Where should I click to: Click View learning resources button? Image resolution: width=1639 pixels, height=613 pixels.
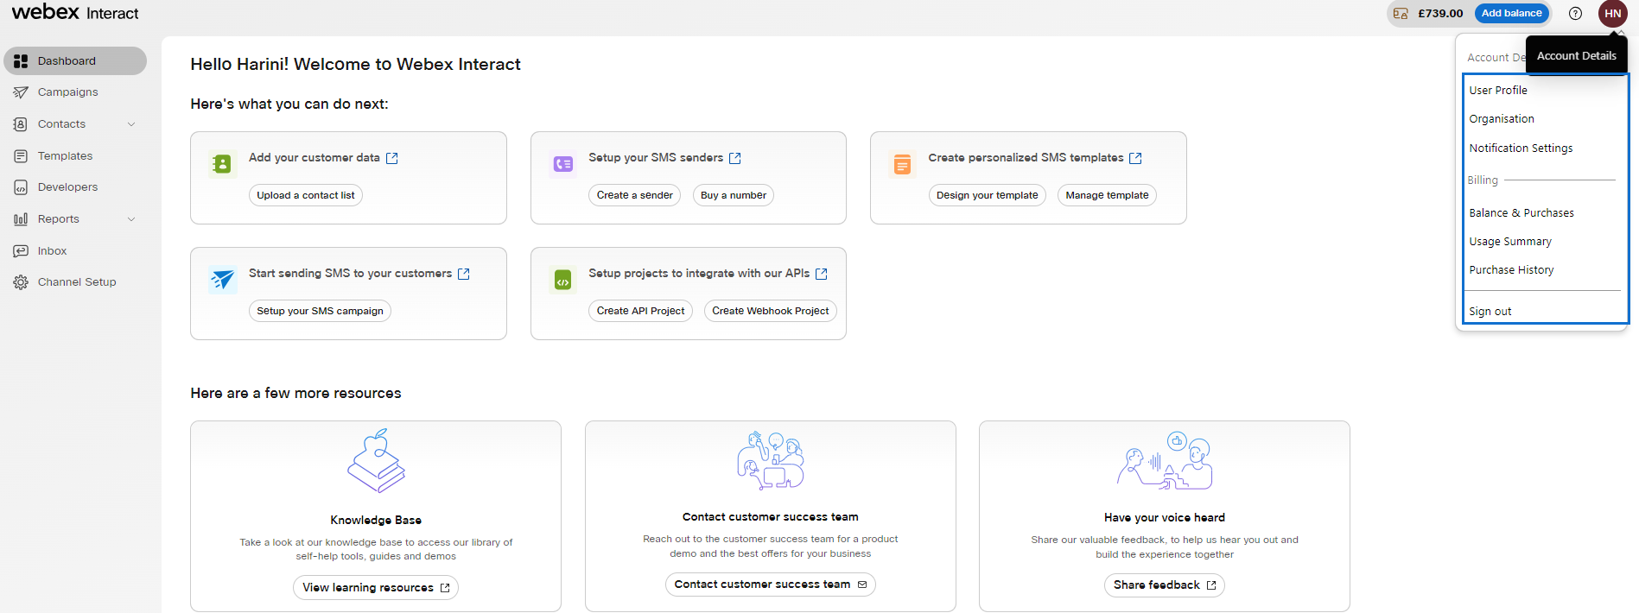click(376, 588)
